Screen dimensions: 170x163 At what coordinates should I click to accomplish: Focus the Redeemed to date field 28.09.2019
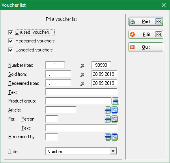[x=105, y=83]
